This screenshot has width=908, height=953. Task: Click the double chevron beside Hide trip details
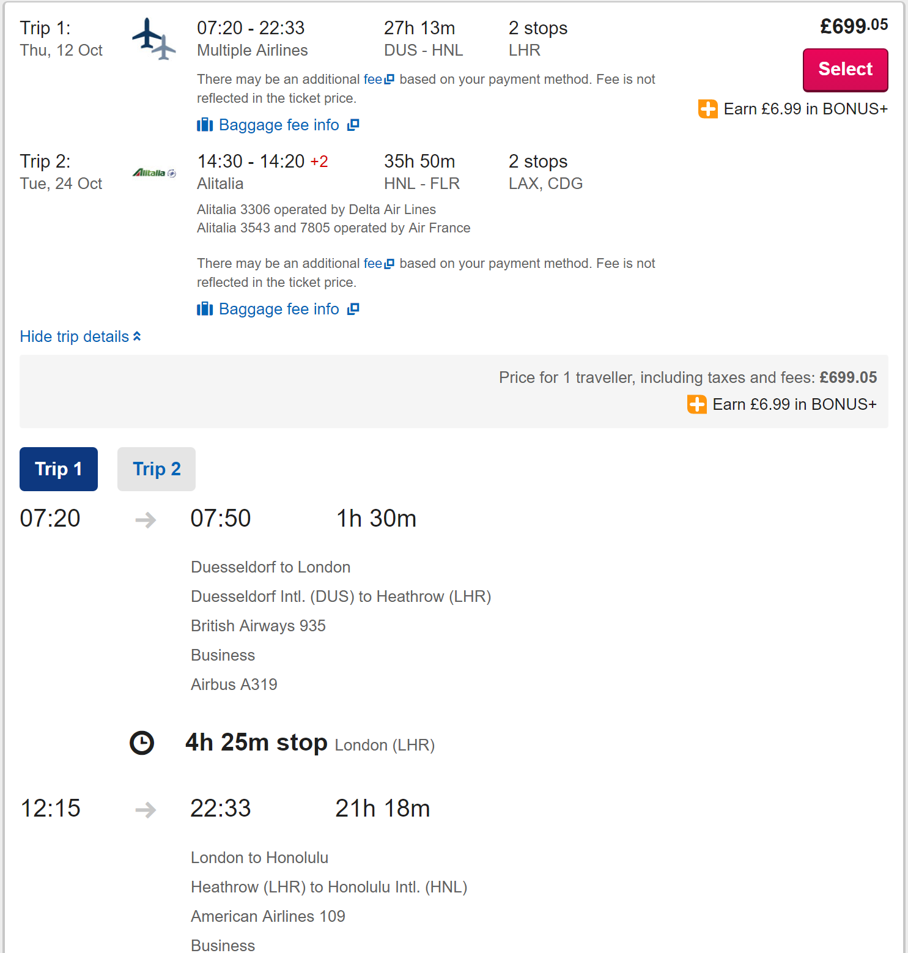click(137, 336)
